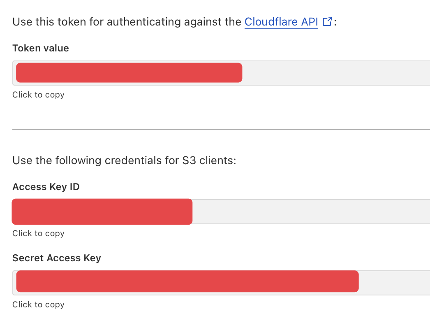Click the horizontal divider between sections
The image size is (430, 316).
tap(221, 129)
